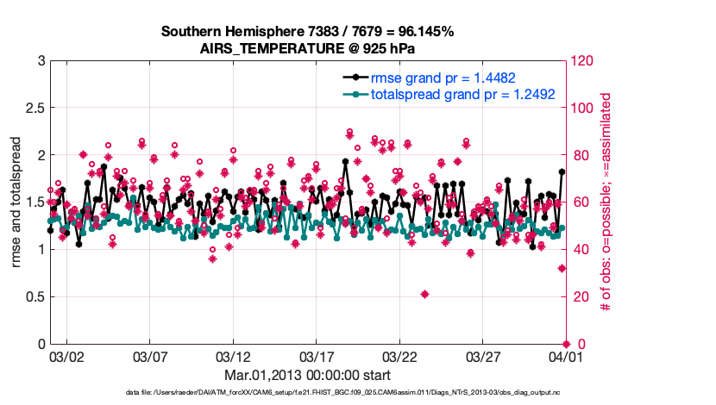716x405 pixels.
Task: Select the totalspread grand pr legend text
Action: coord(462,94)
